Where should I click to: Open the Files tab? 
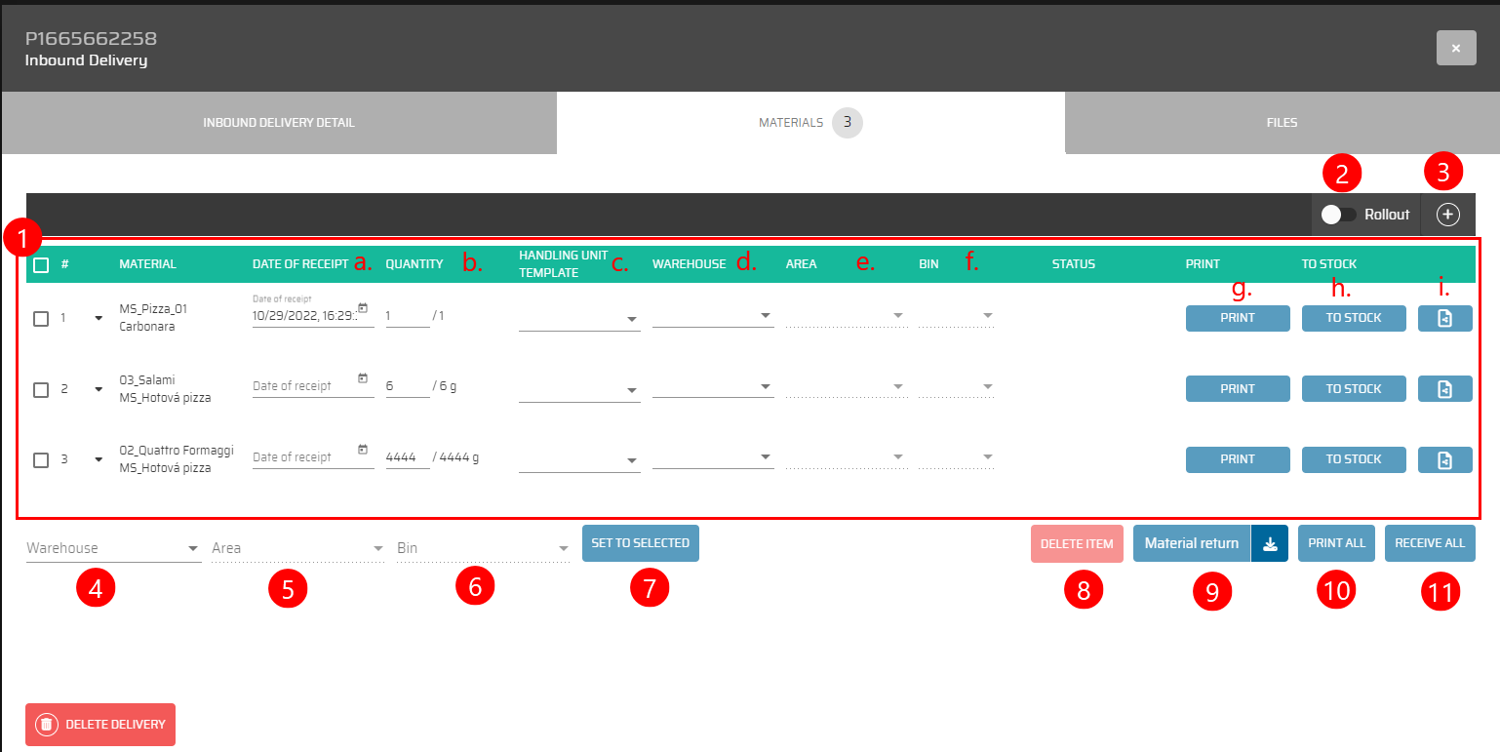pos(1282,123)
